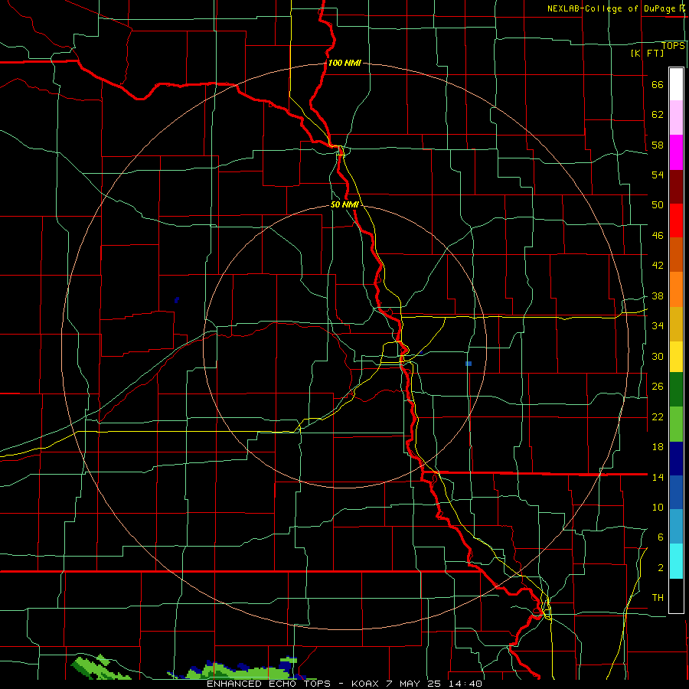Screen dimensions: 689x689
Task: Click the "10" legend value
Action: [658, 508]
